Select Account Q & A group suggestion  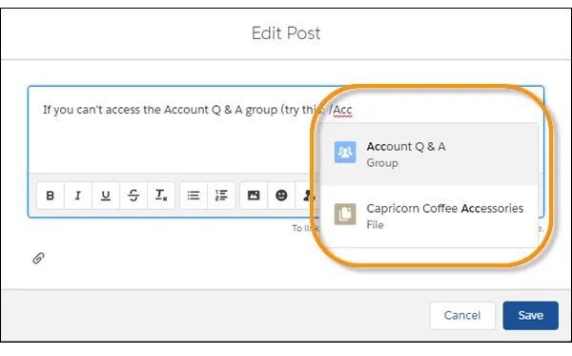click(x=429, y=154)
